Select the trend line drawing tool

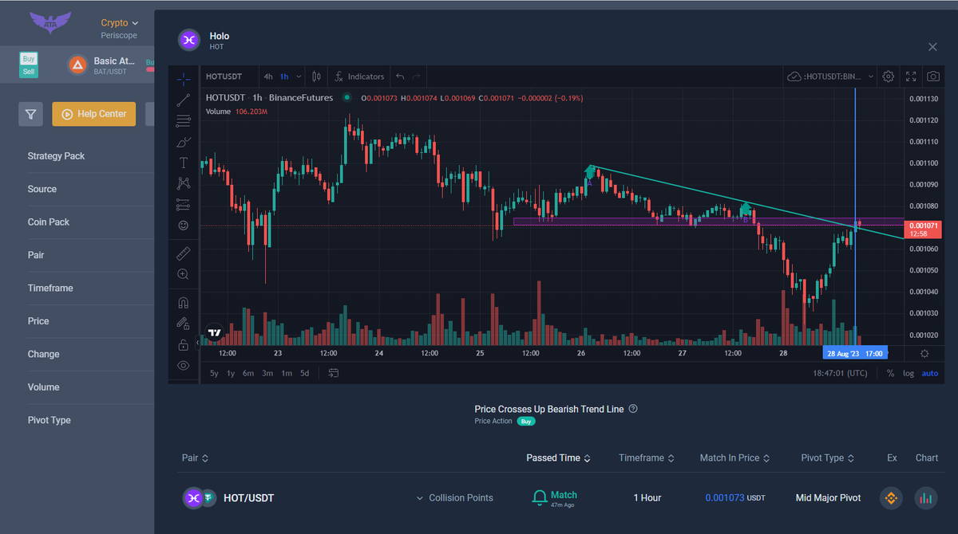(184, 100)
